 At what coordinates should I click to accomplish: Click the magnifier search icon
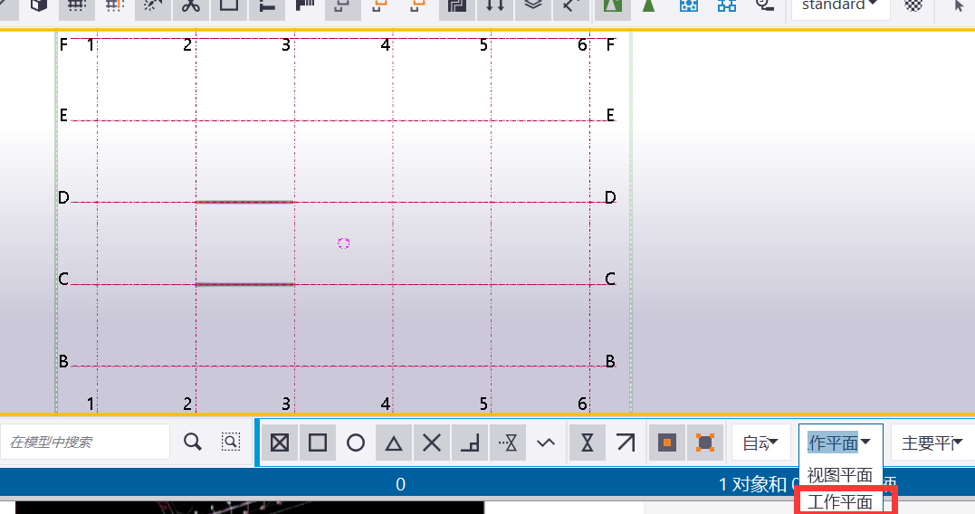[193, 442]
